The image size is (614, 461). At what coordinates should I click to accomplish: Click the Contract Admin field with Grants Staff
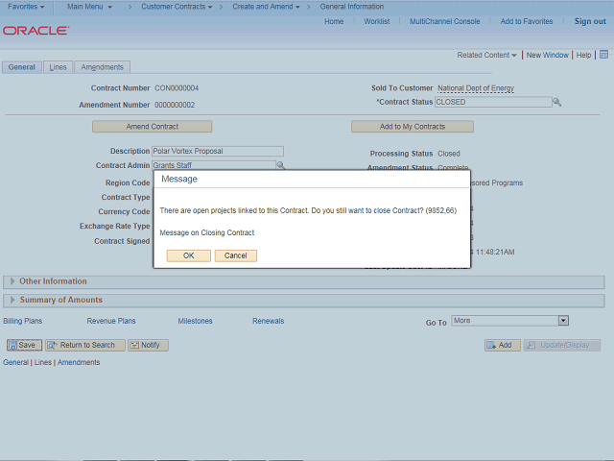[x=214, y=165]
